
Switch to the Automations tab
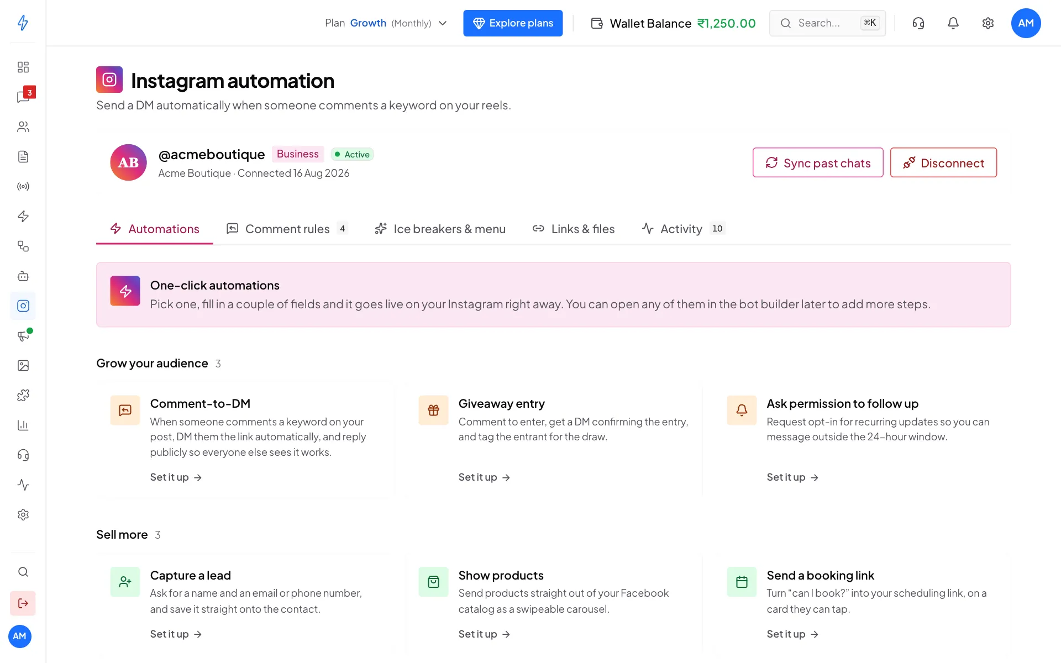tap(155, 229)
